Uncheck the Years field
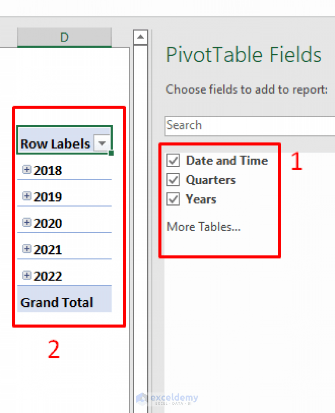Image resolution: width=335 pixels, height=413 pixels. point(173,199)
